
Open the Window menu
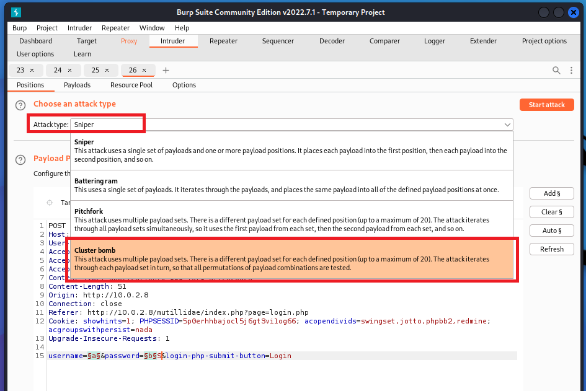pyautogui.click(x=152, y=28)
